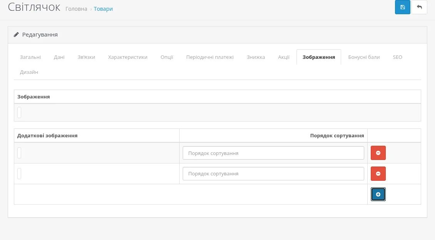Click the first Порядок сортування input field

[273, 153]
